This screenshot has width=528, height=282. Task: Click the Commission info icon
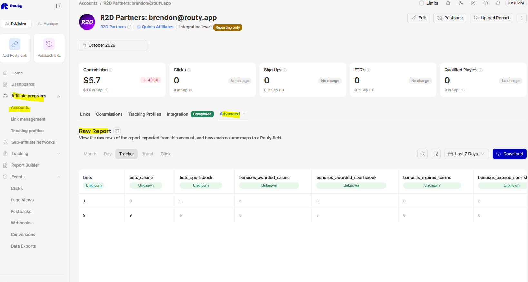tap(111, 70)
